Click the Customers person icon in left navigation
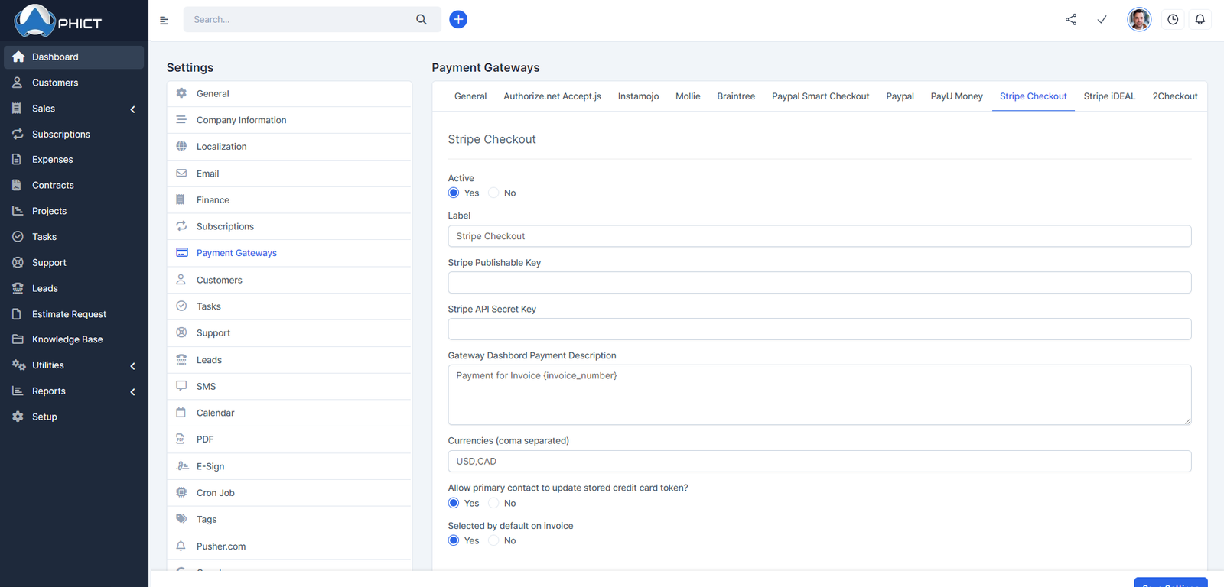This screenshot has width=1224, height=587. tap(18, 83)
